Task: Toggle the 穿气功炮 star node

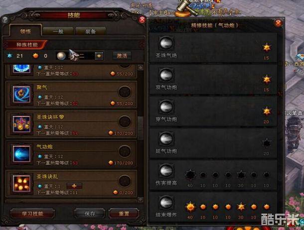Action: pos(267,112)
